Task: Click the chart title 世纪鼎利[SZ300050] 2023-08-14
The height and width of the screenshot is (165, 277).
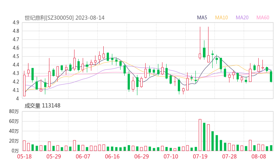Action: click(x=64, y=18)
